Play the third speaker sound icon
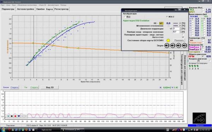Screen dimensions: 212x132 178,45
